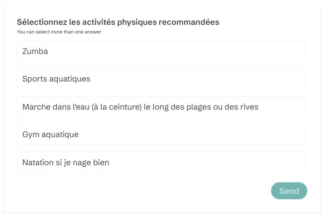Screen dimensions: 324x216
Task: Click 'Sélectionnez' at start of the heading
Action: (42, 22)
